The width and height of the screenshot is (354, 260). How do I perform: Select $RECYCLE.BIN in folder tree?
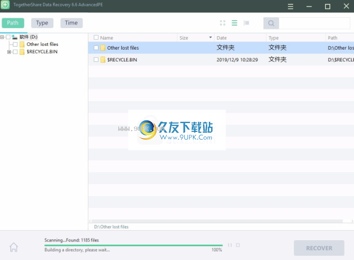[42, 52]
